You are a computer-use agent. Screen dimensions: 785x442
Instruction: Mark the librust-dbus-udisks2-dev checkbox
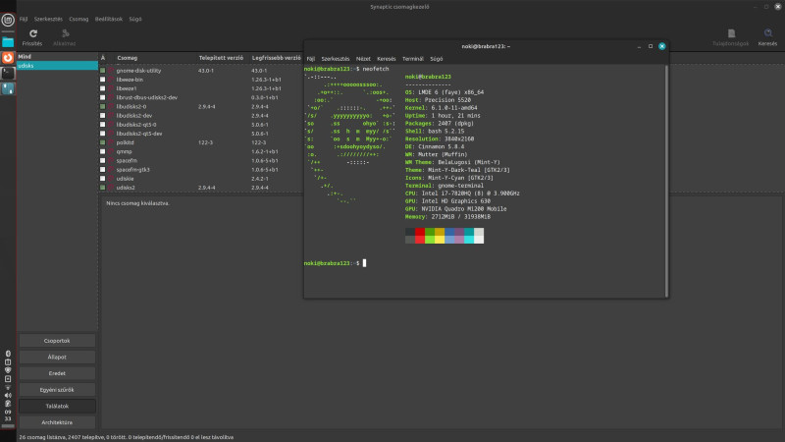103,97
